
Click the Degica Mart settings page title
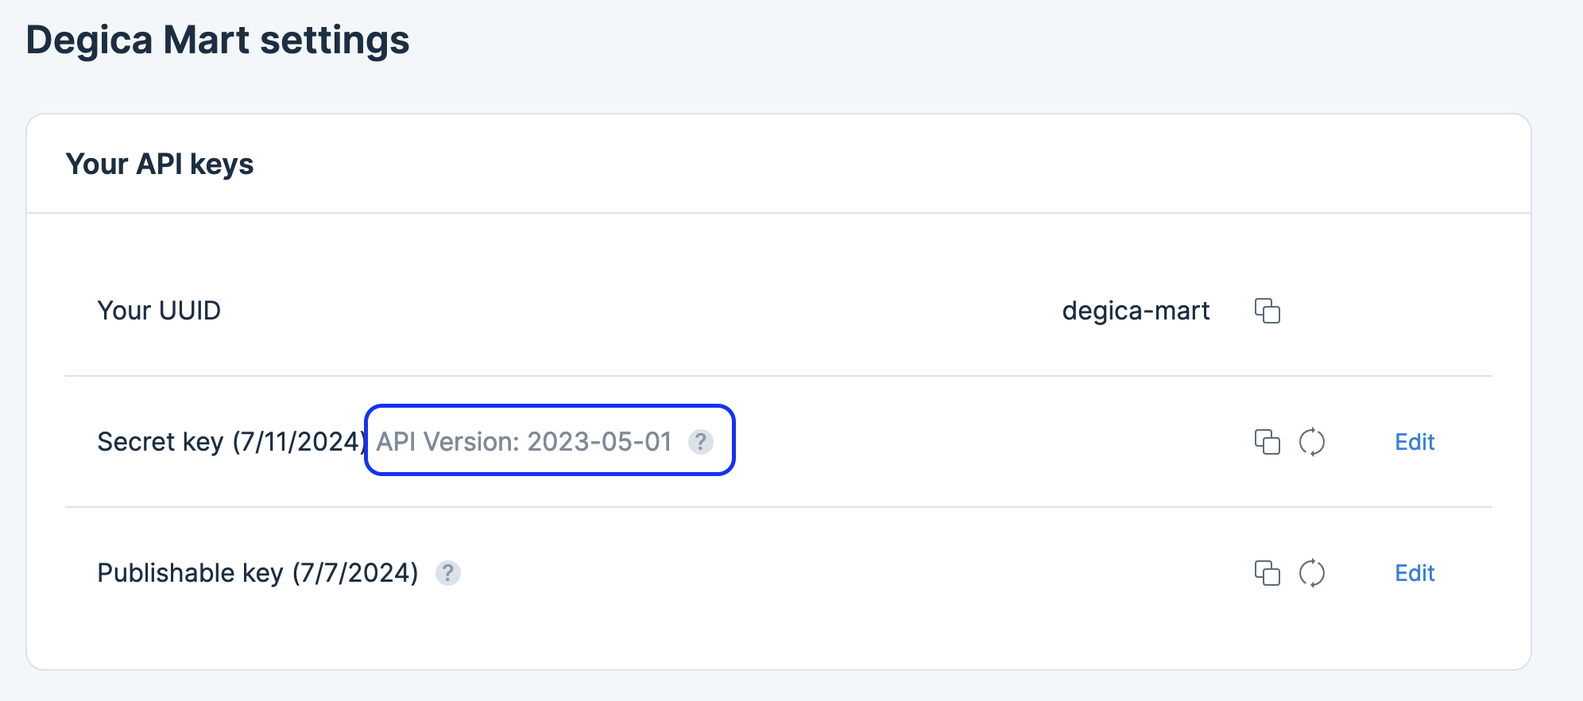click(x=218, y=41)
